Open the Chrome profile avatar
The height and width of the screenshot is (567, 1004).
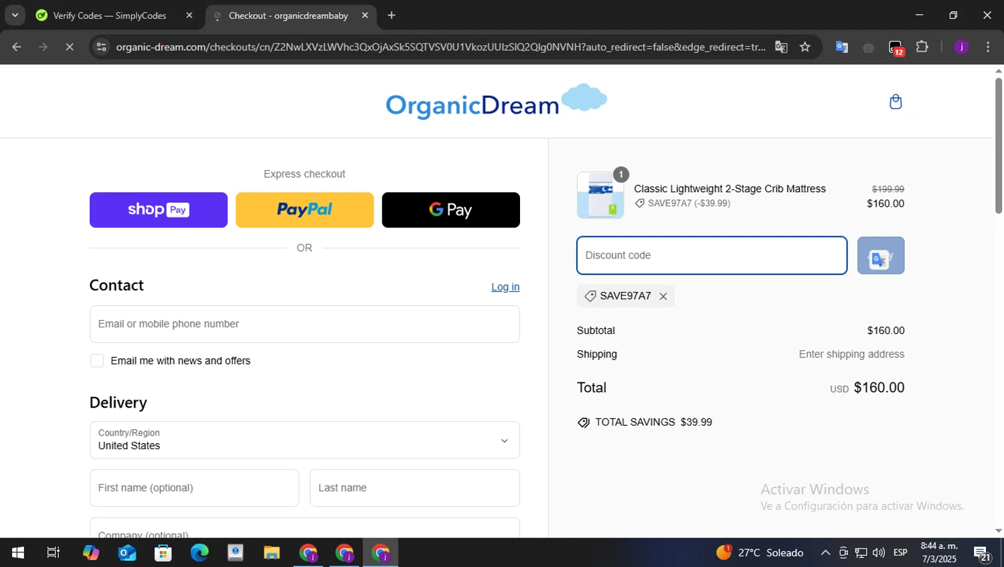[x=961, y=47]
